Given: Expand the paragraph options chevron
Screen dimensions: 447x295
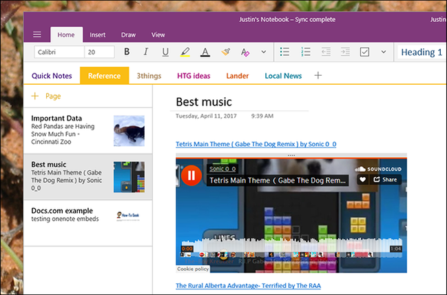Looking at the screenshot, I should pos(384,52).
